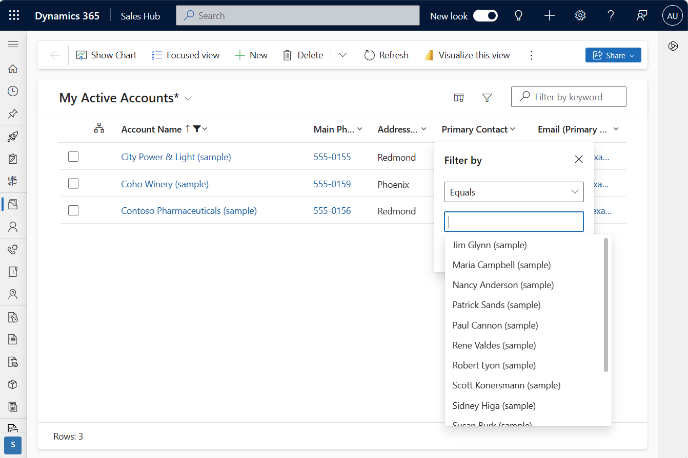Open the overflow menu with more commands
The height and width of the screenshot is (458, 688).
[532, 55]
